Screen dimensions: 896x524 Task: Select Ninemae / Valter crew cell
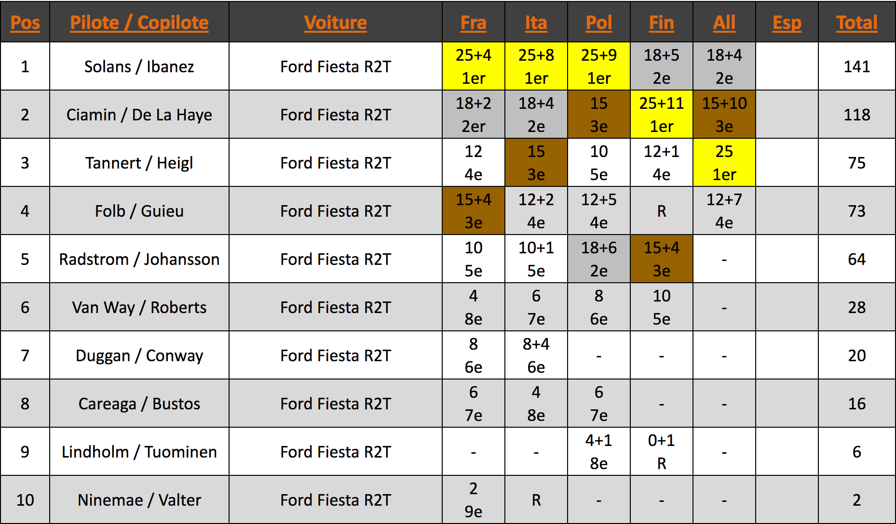(139, 500)
